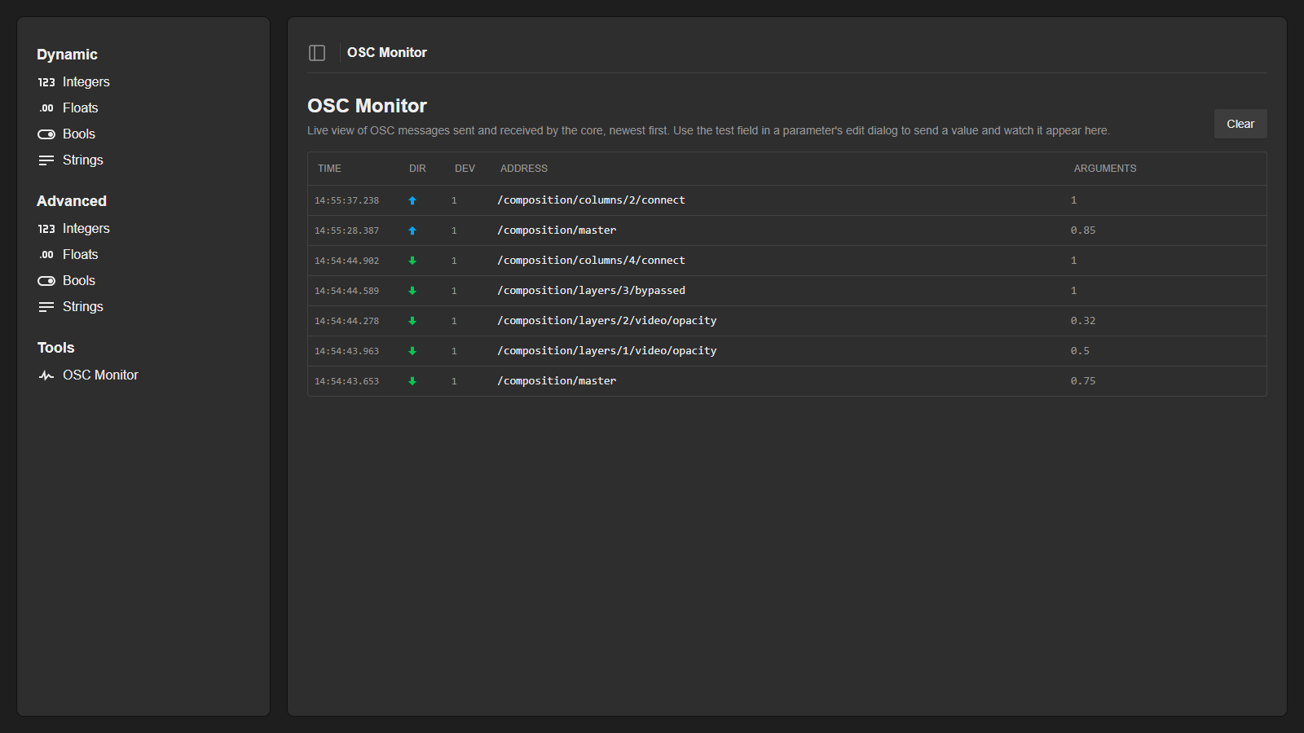Click the 123 icon beside Advanced Integers
The width and height of the screenshot is (1304, 733).
click(x=46, y=229)
